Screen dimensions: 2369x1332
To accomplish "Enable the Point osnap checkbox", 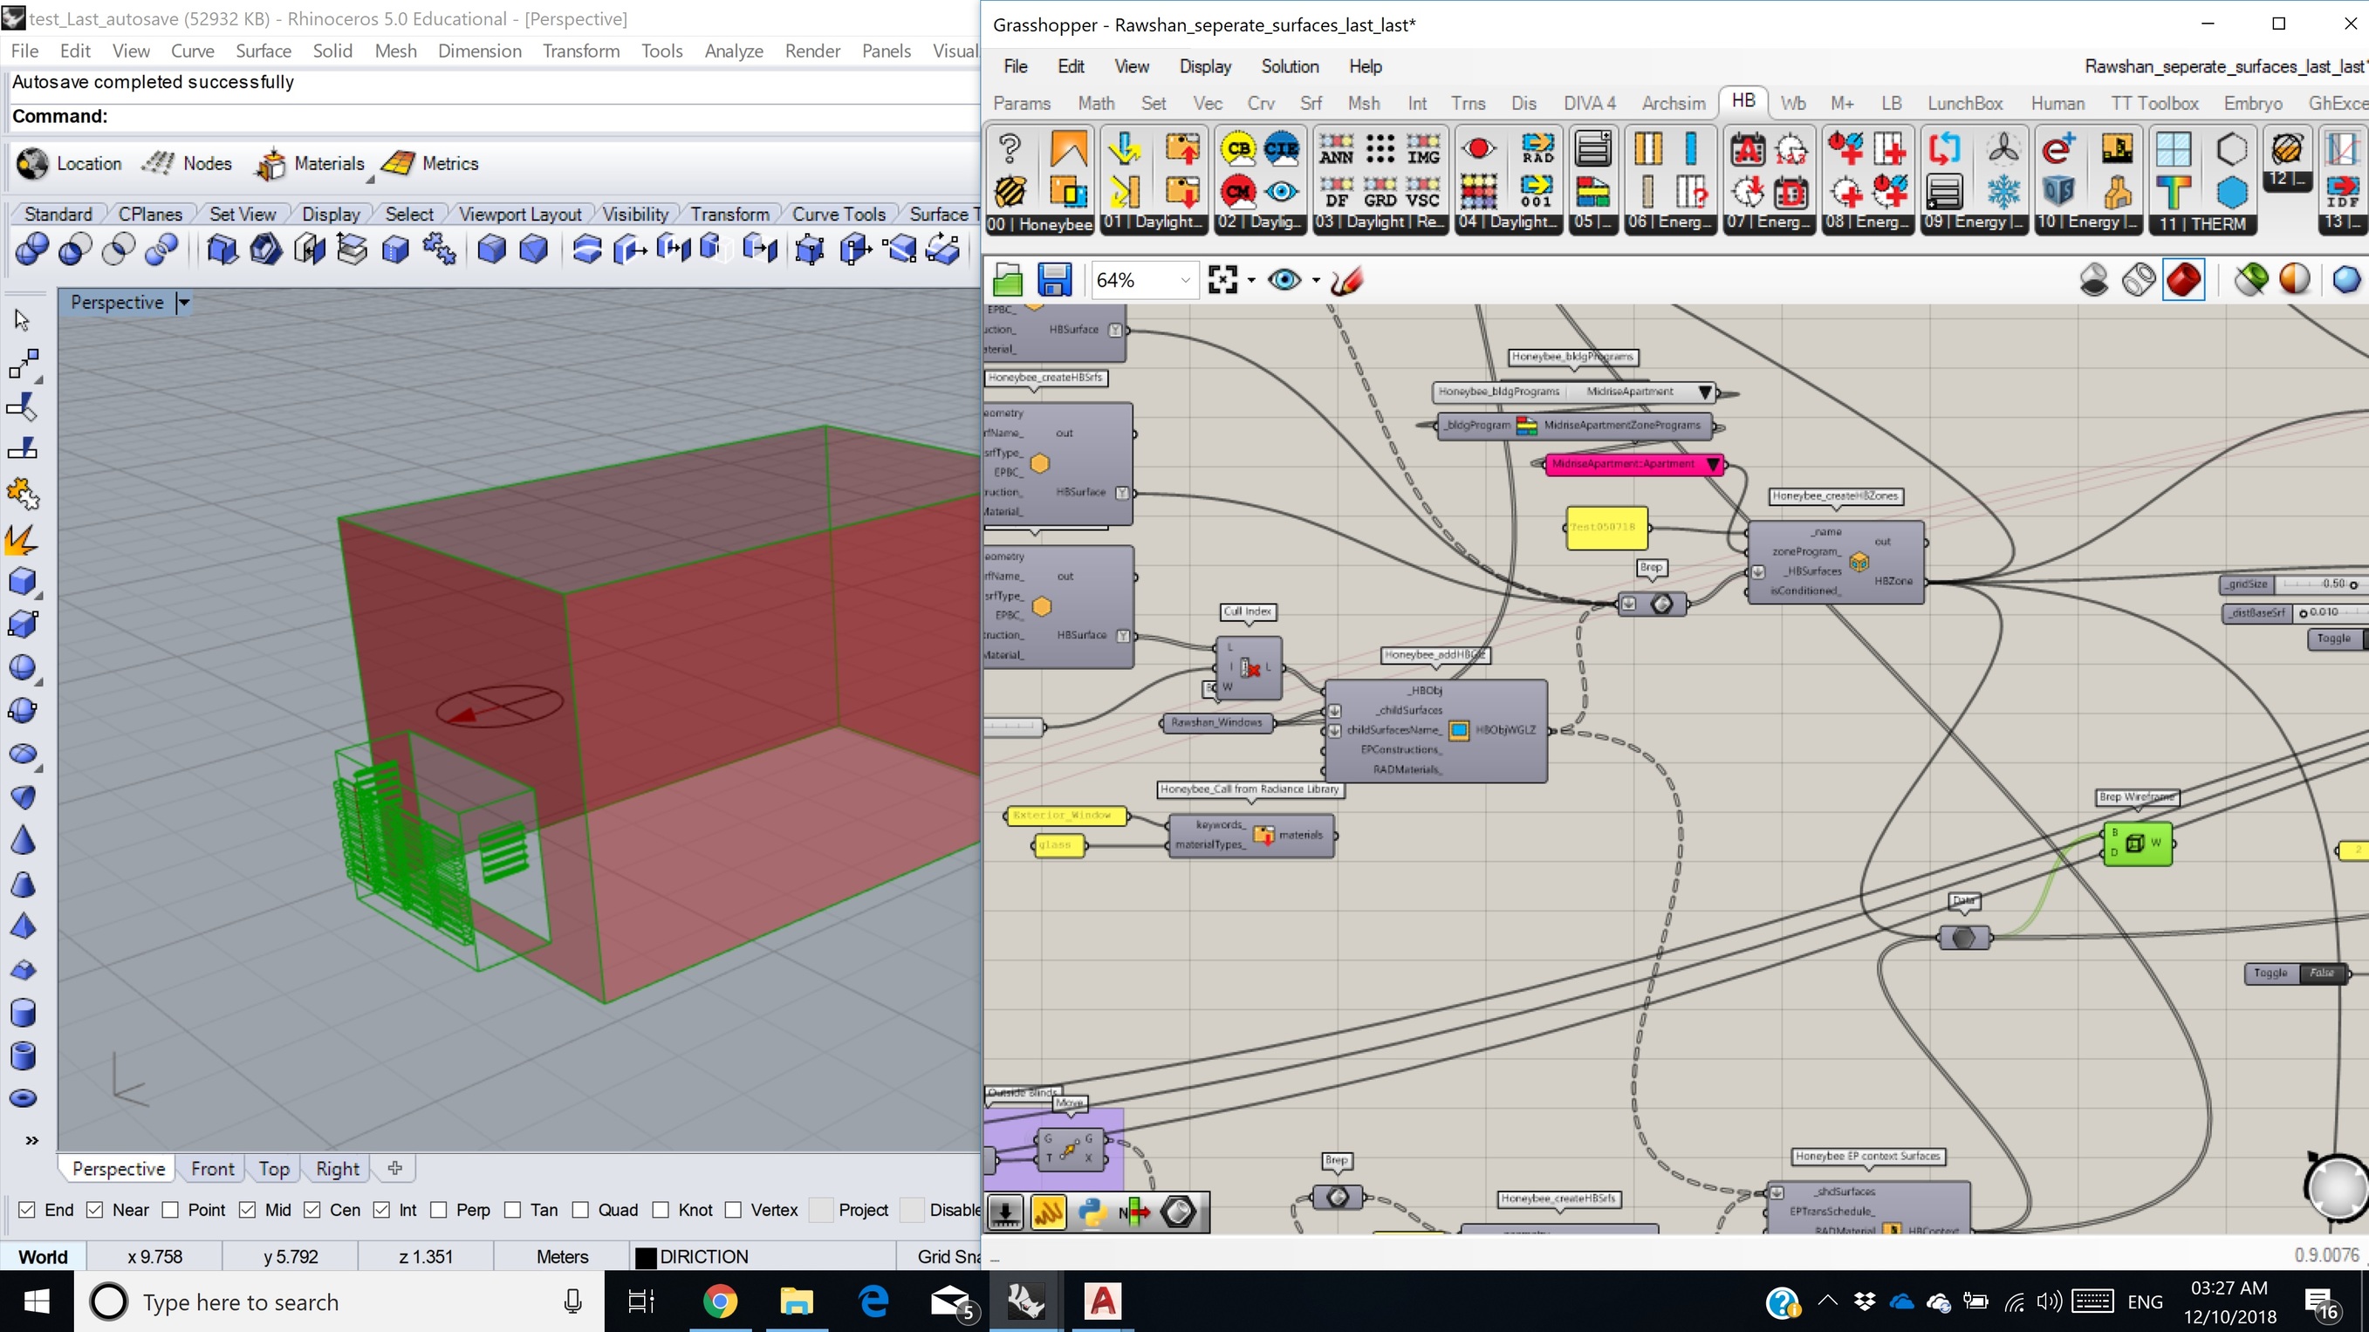I will click(x=170, y=1210).
